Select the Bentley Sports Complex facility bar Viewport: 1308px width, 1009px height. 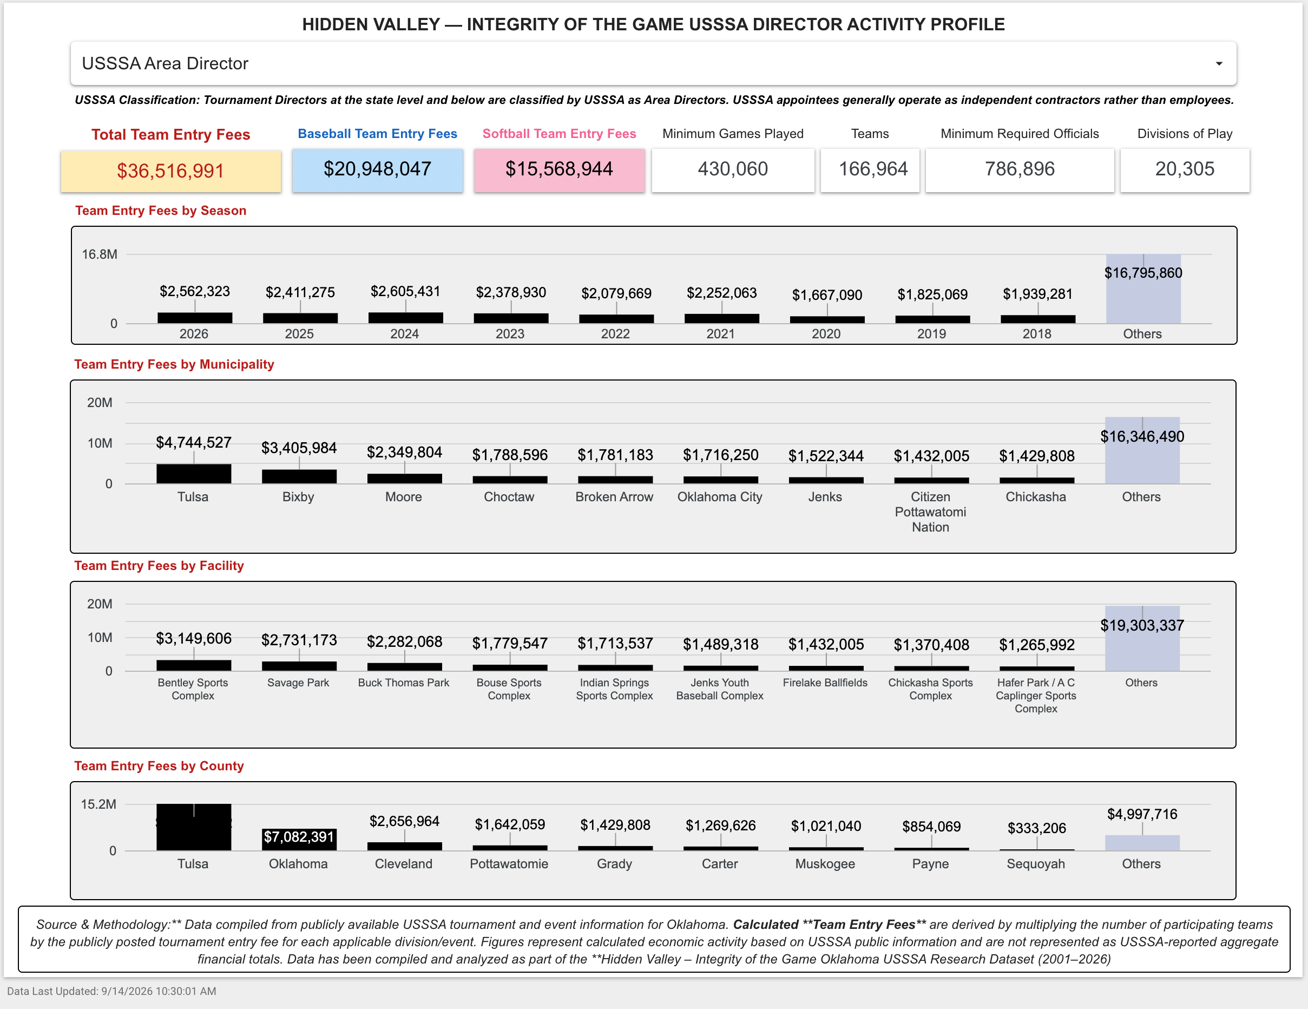tap(193, 666)
